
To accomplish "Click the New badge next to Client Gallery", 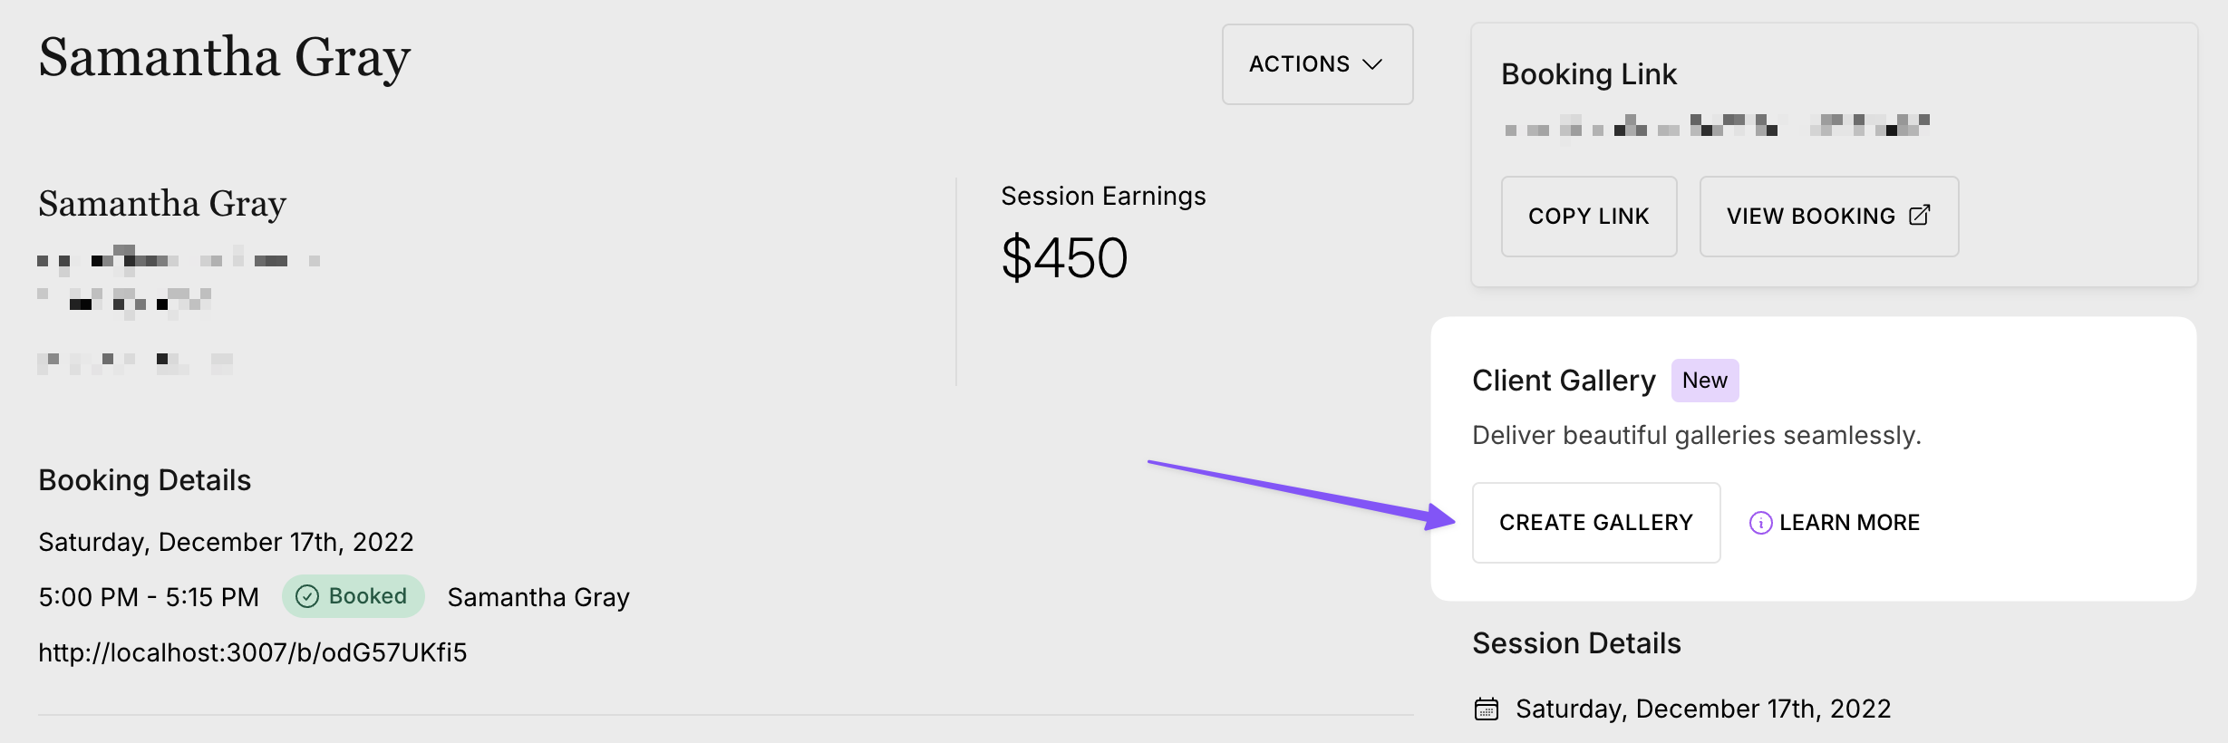I will click(x=1704, y=380).
